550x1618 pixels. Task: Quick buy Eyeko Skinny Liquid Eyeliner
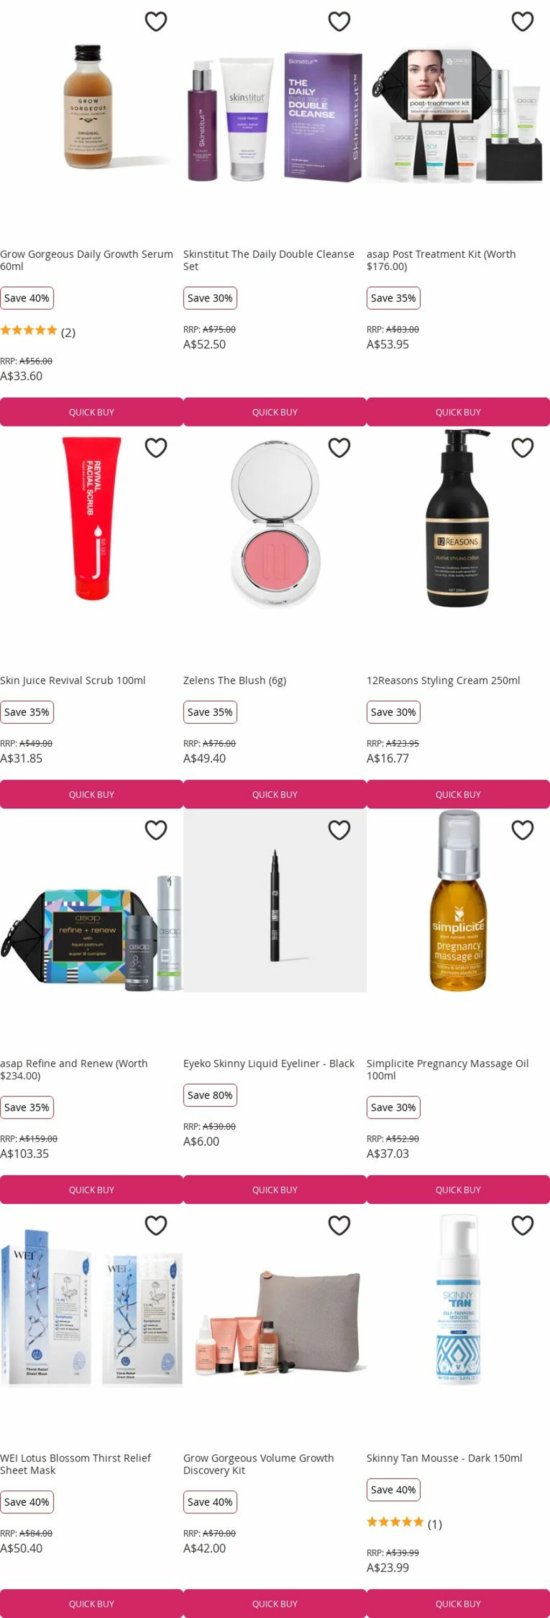point(275,1190)
